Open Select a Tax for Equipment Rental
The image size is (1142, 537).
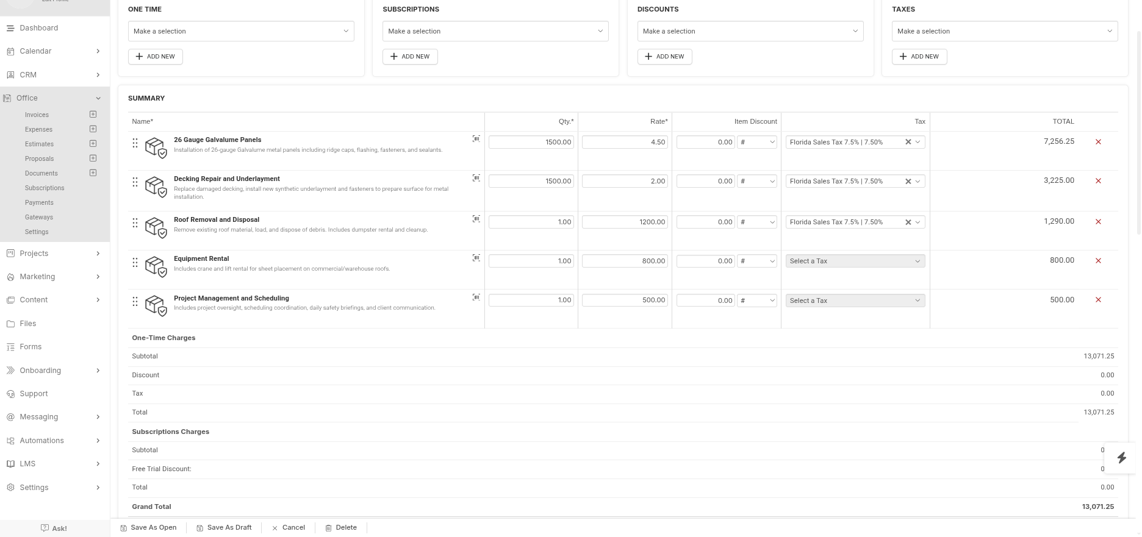(855, 261)
